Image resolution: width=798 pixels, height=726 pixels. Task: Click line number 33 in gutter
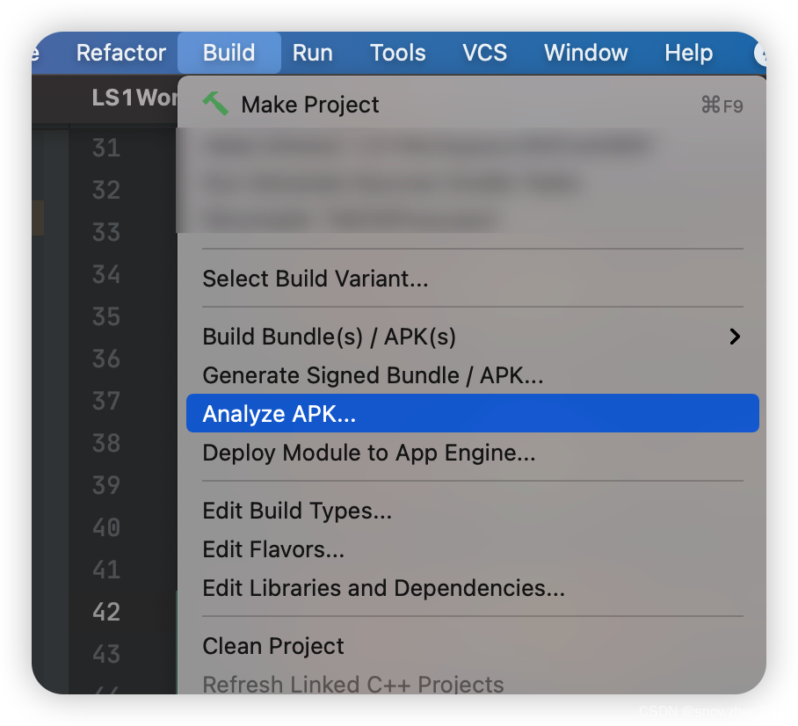pos(106,233)
